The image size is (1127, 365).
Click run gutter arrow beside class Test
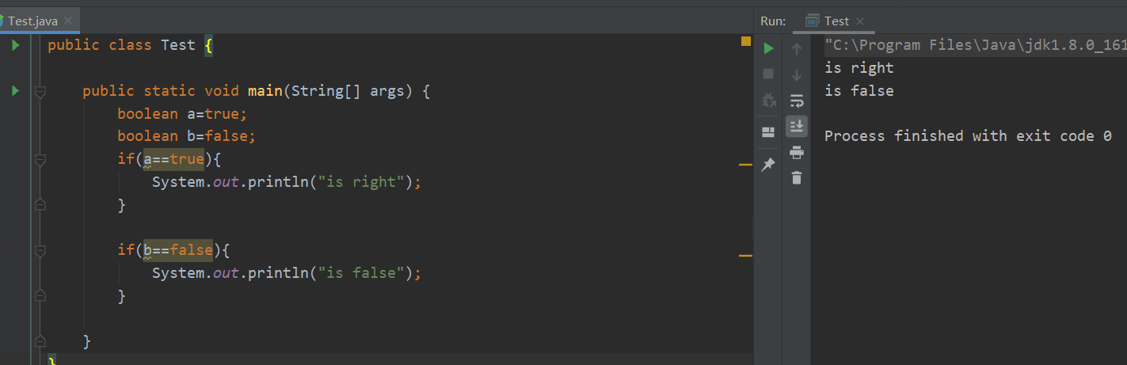click(15, 45)
